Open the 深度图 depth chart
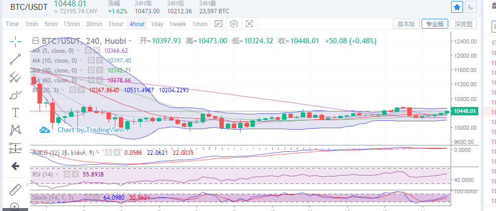 coord(463,24)
